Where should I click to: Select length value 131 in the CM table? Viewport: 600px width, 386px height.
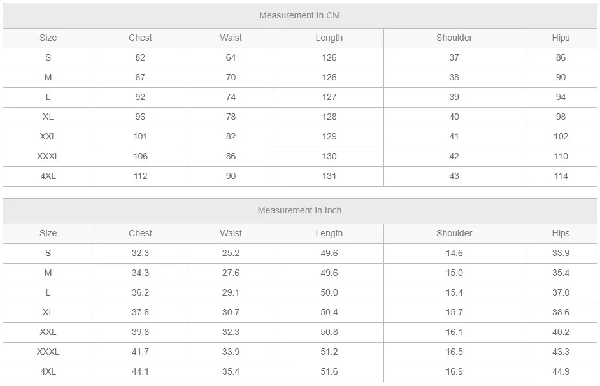coord(329,176)
